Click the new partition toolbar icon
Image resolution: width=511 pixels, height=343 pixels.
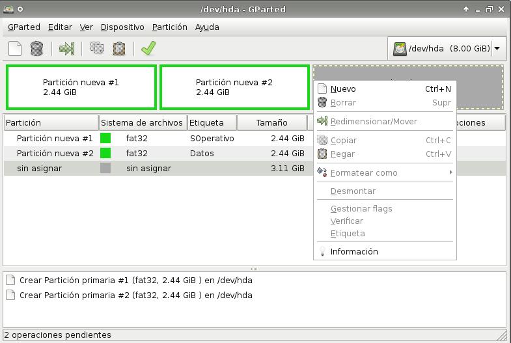[x=15, y=49]
